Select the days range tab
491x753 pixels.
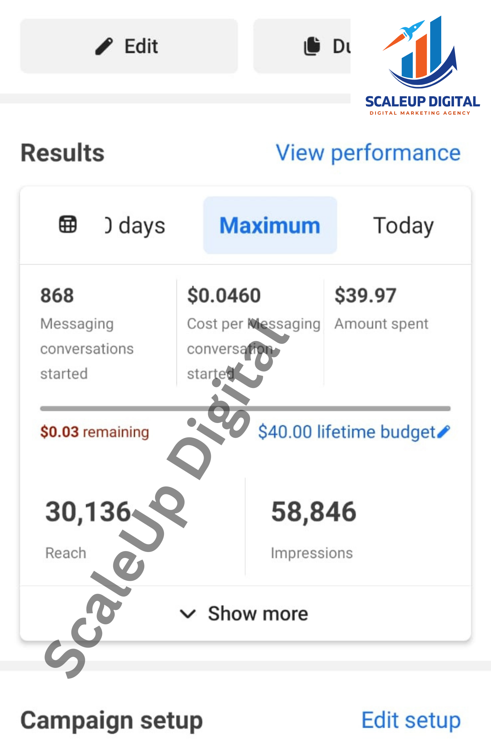click(136, 225)
